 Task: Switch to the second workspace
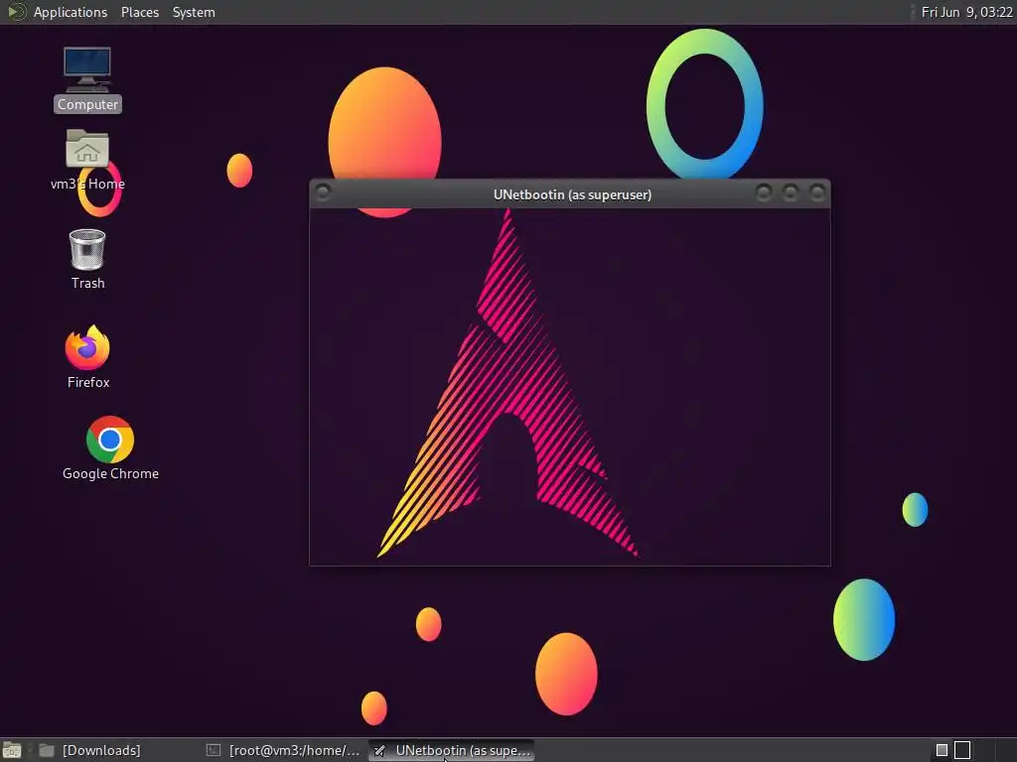962,750
